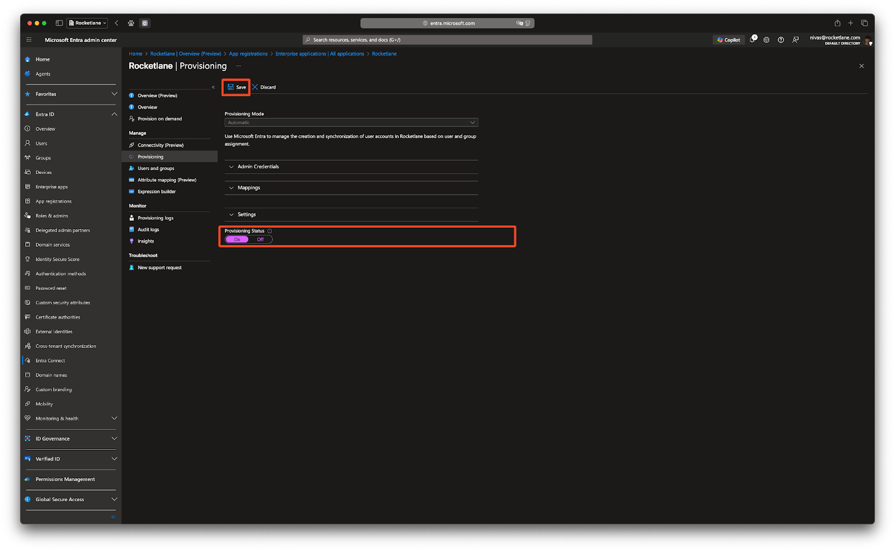Viewport: 895px width, 551px height.
Task: Expand Global Secure Access section
Action: coord(70,500)
